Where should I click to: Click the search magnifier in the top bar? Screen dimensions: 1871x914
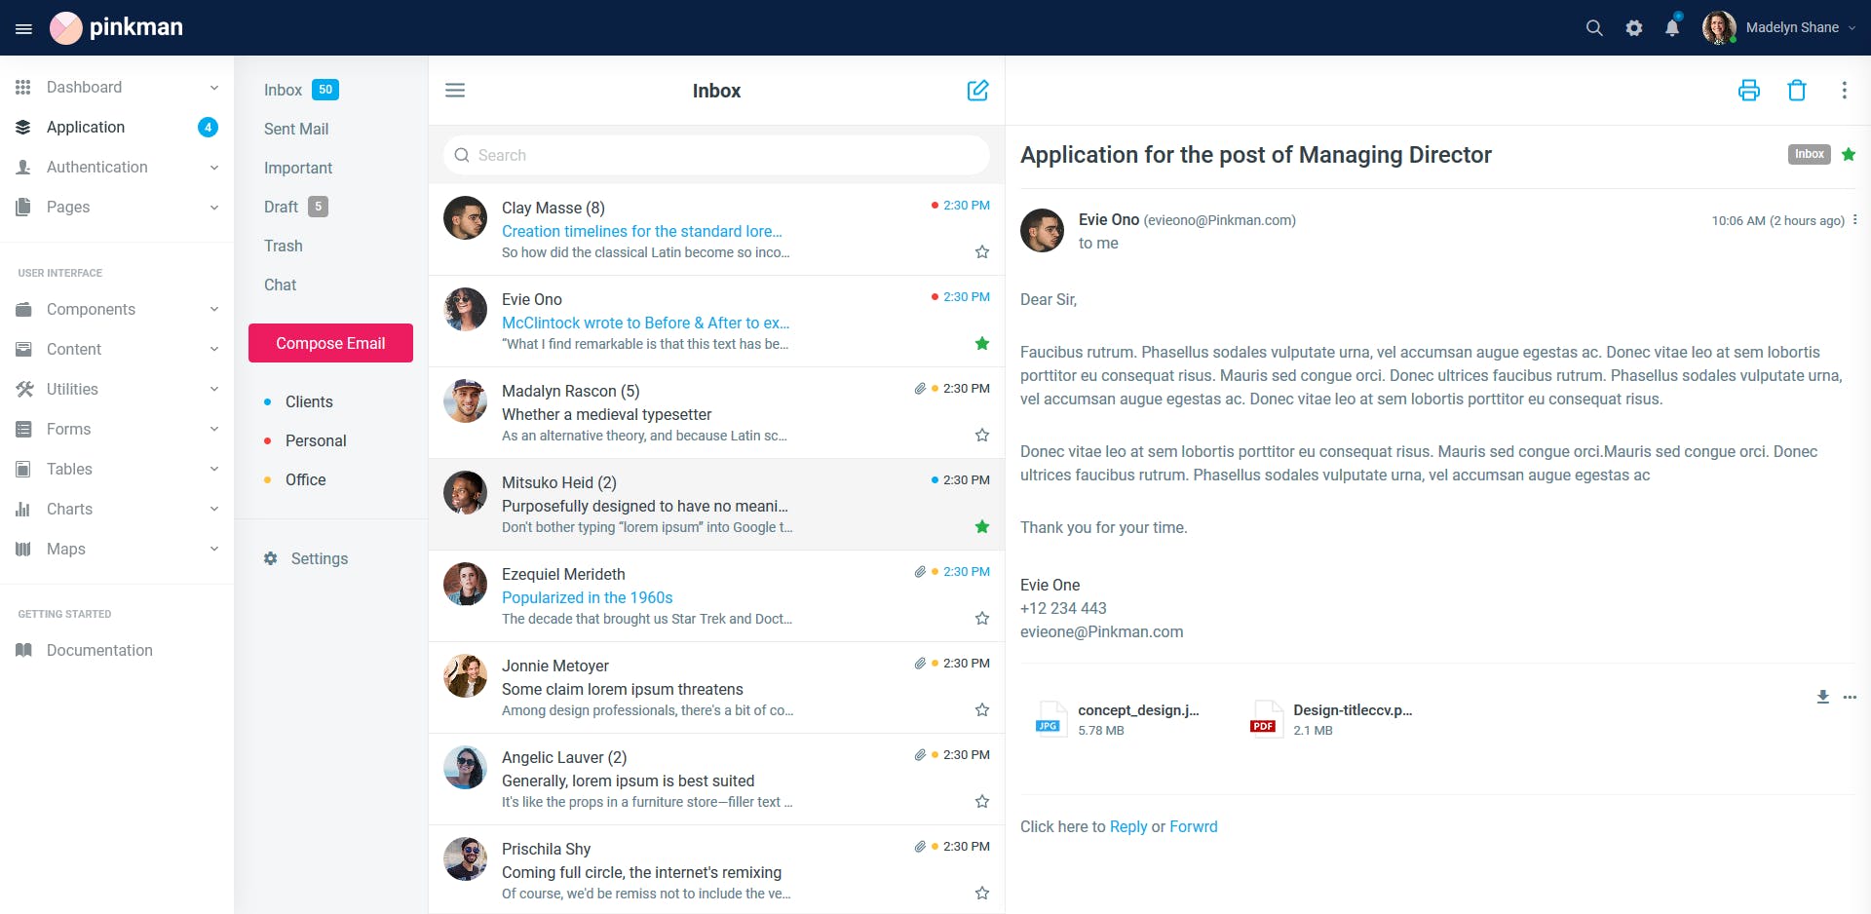pyautogui.click(x=1594, y=28)
